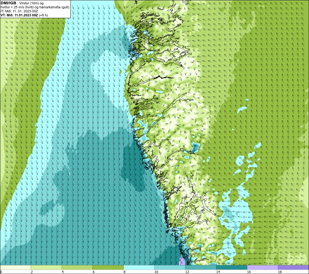Click the legend scale label '10'
Image resolution: width=309 pixels, height=274 pixels.
[156, 272]
